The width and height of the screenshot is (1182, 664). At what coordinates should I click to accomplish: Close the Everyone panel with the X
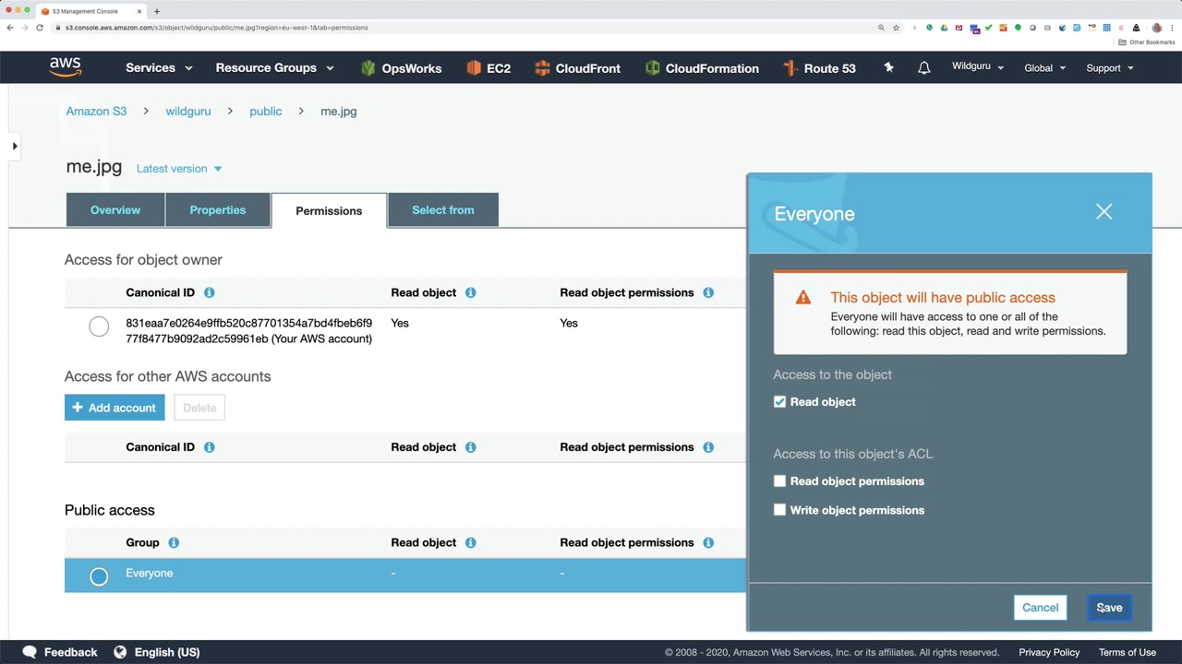coord(1104,212)
